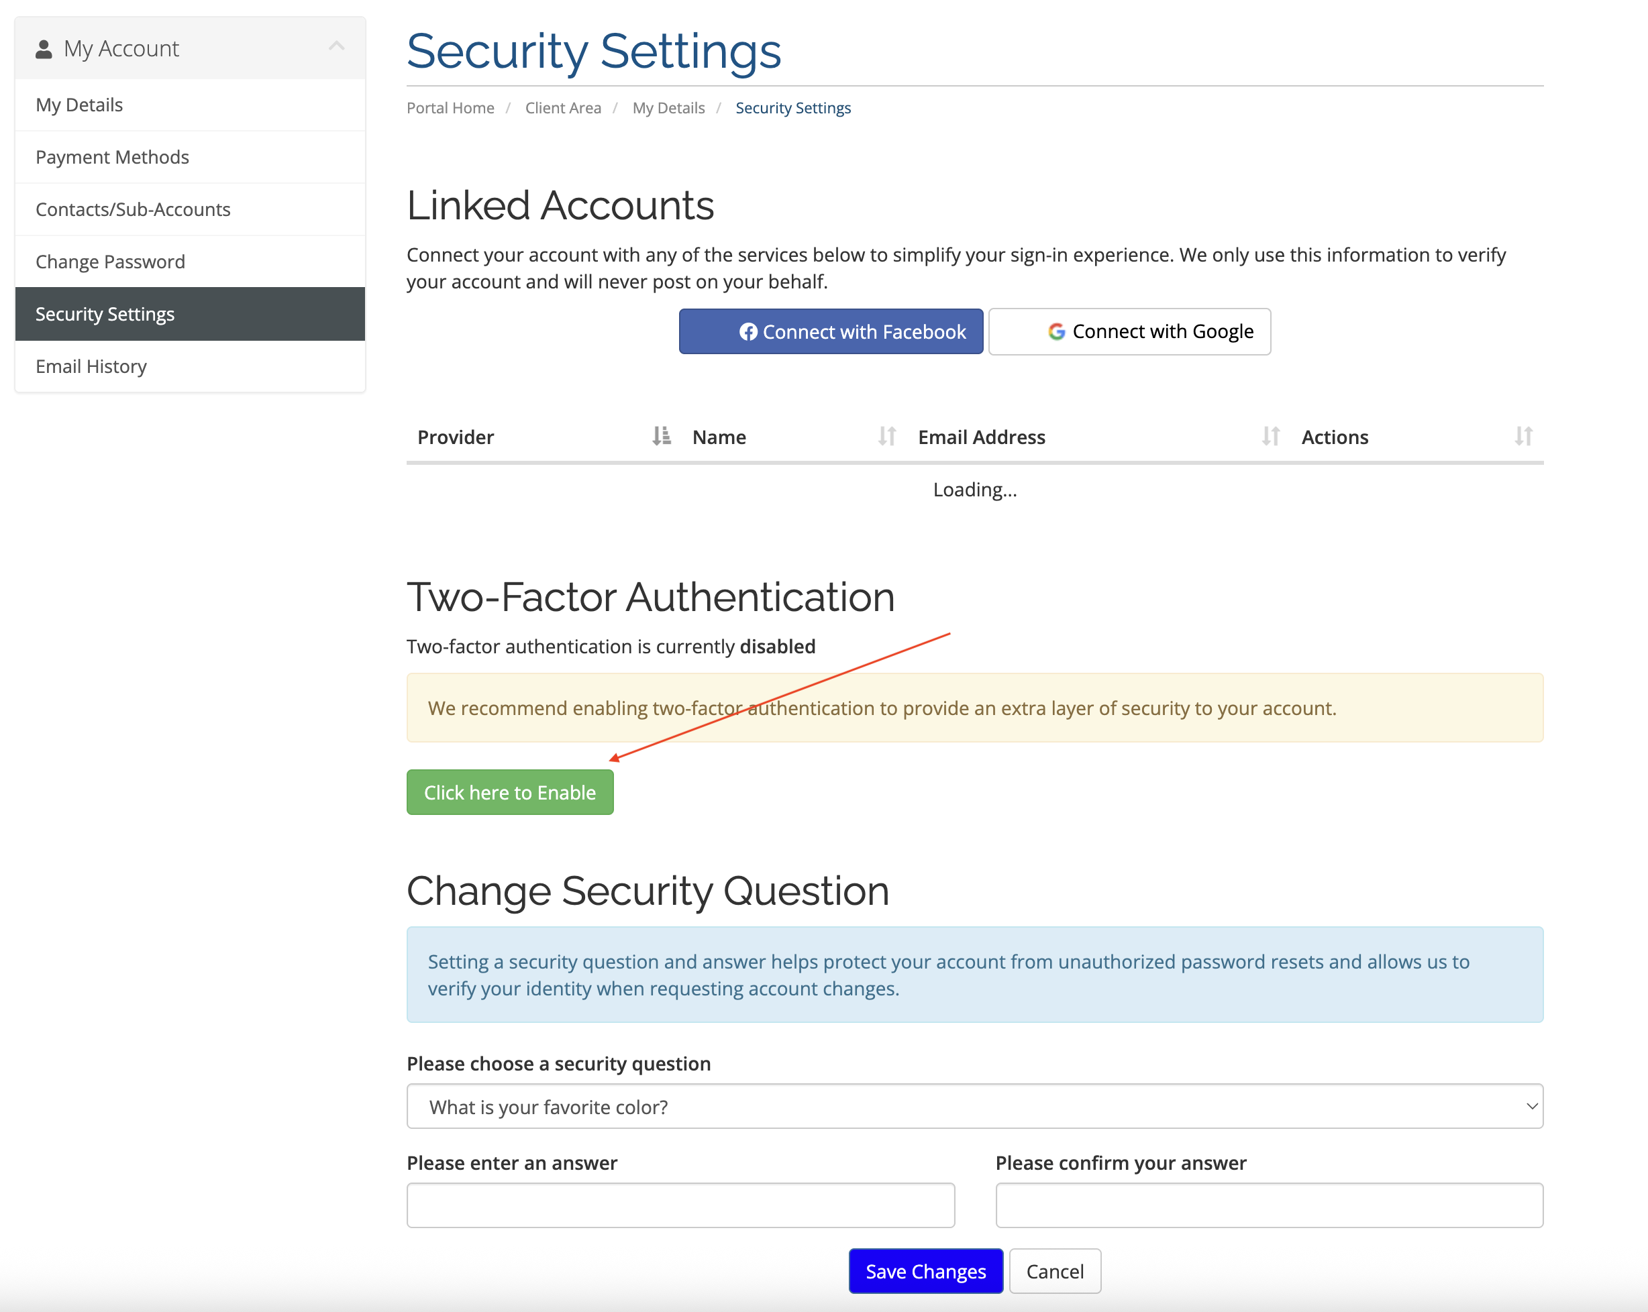Focus the confirm your answer field
The image size is (1648, 1312).
coord(1269,1205)
